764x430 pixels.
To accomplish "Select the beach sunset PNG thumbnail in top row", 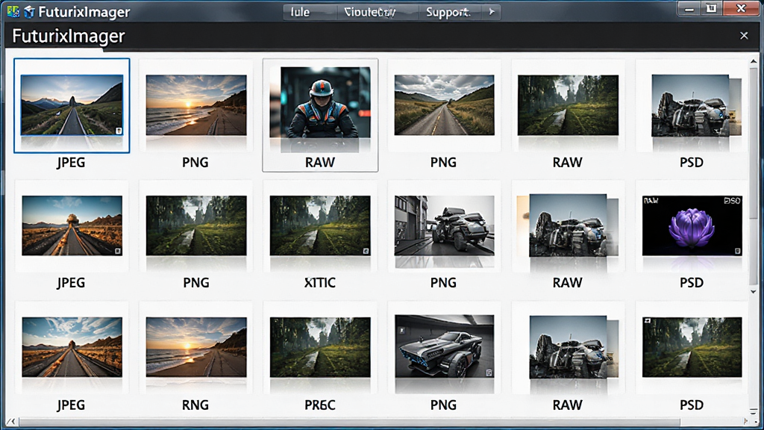I will point(196,115).
